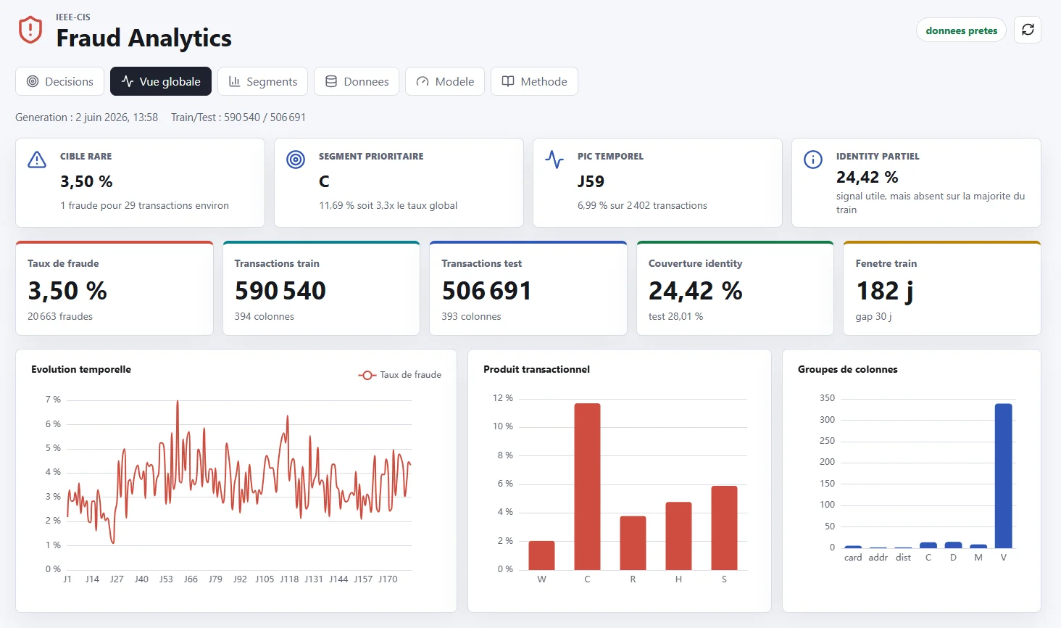Click the 350 label on Groupes y-axis
This screenshot has width=1061, height=628.
pyautogui.click(x=827, y=398)
